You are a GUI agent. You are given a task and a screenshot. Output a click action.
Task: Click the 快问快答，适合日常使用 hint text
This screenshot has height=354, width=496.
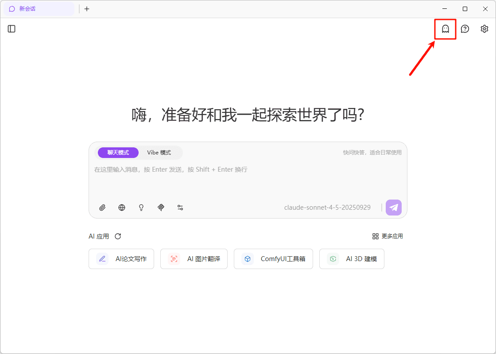372,153
